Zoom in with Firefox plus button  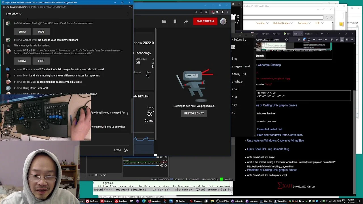point(326,40)
